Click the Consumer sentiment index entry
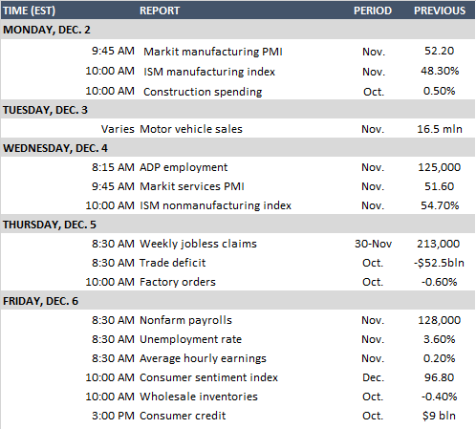 (208, 377)
